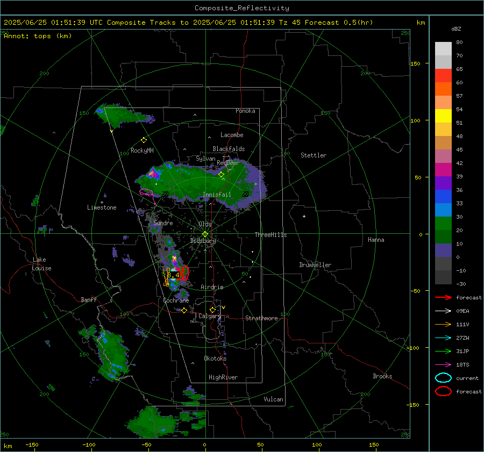Click the green 31JP arrow in legend
484x452 pixels.
(443, 351)
